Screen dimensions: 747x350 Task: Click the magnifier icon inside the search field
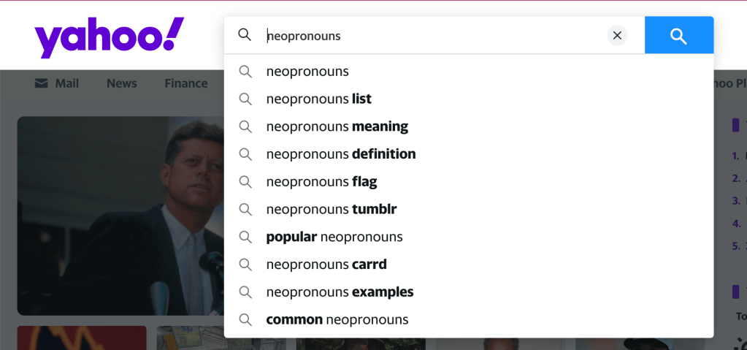coord(245,35)
